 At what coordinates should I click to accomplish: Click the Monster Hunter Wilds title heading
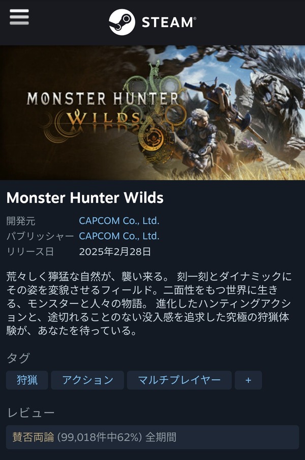pyautogui.click(x=85, y=198)
